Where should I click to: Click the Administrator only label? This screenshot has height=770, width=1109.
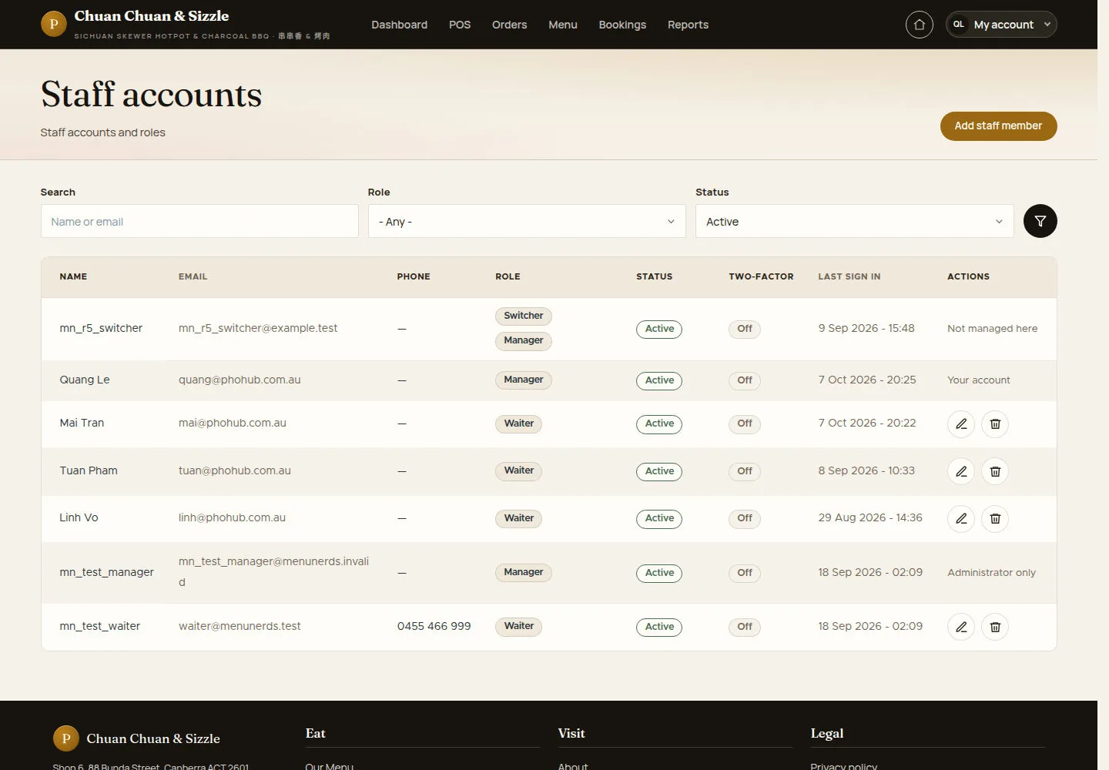(x=991, y=572)
